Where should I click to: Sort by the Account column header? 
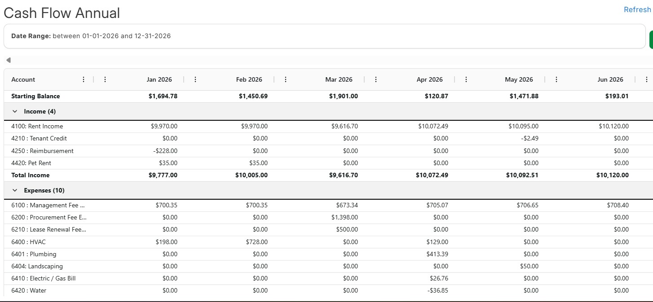point(23,79)
